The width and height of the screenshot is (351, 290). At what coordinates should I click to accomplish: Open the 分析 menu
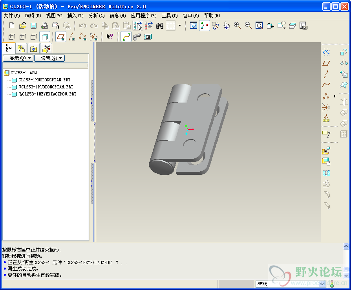[97, 16]
